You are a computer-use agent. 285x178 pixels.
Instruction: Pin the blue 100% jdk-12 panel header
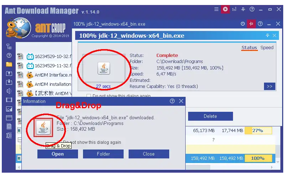pos(268,36)
